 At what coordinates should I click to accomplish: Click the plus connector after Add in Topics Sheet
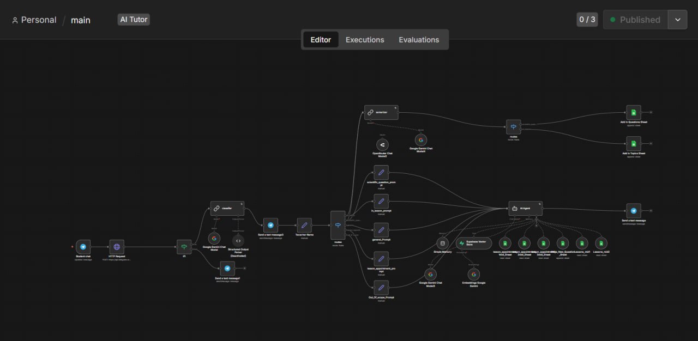pos(651,144)
